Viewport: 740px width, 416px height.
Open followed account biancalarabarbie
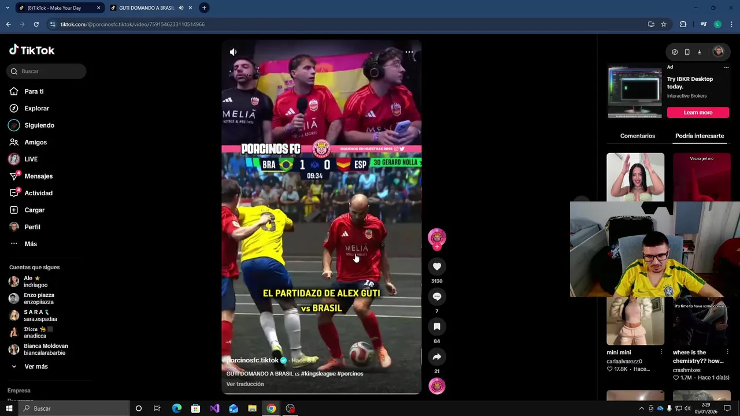tap(46, 349)
